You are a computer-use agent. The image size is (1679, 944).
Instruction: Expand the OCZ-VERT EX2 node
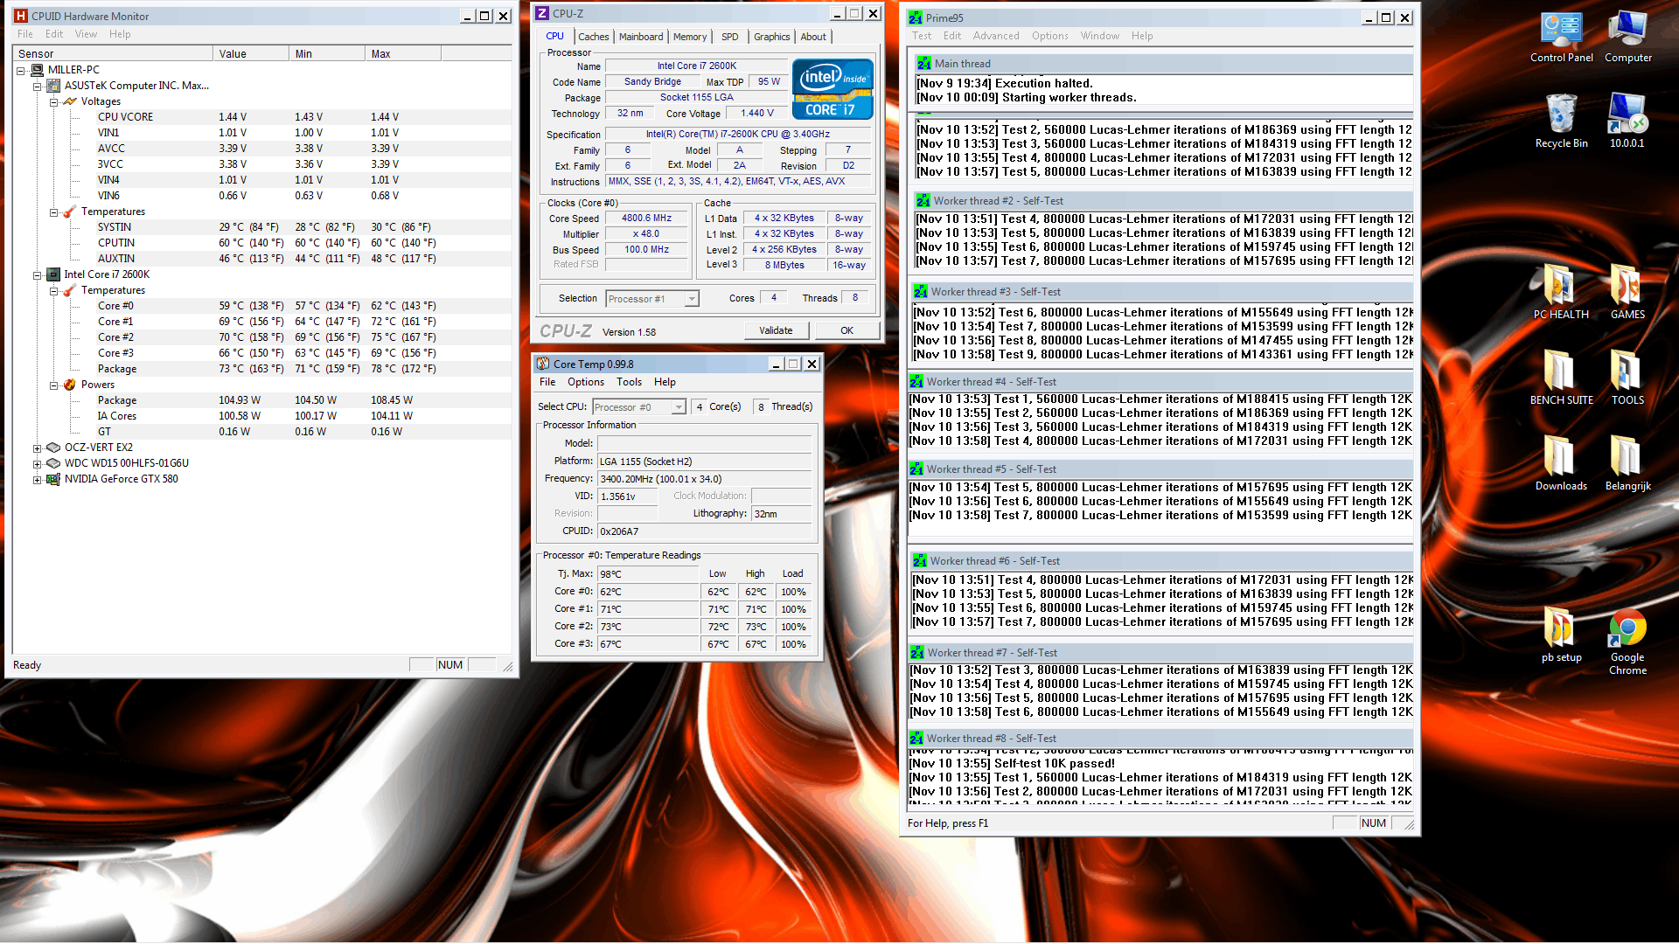tap(37, 448)
